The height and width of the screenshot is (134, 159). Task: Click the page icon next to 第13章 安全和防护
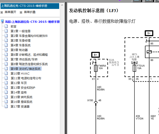pyautogui.click(x=6, y=87)
